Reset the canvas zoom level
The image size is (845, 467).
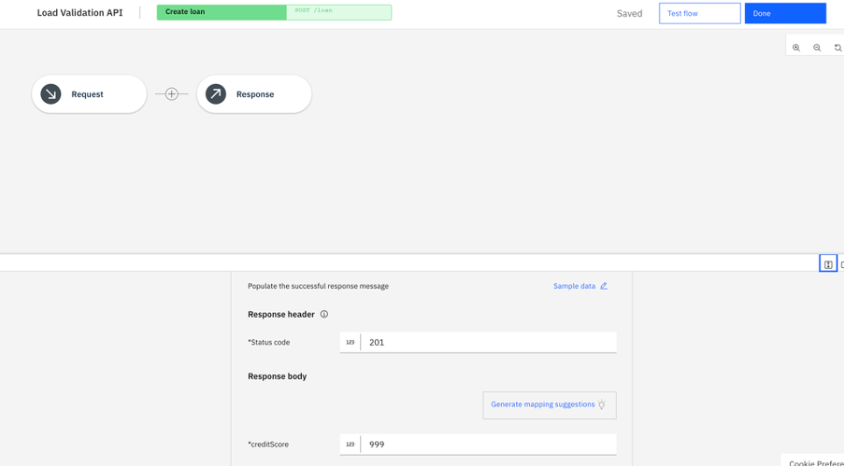click(x=838, y=48)
